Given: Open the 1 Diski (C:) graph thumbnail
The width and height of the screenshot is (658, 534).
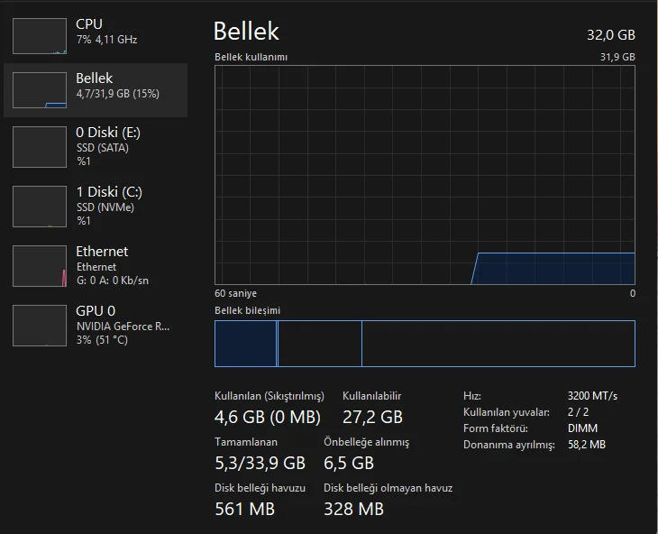Looking at the screenshot, I should click(40, 207).
